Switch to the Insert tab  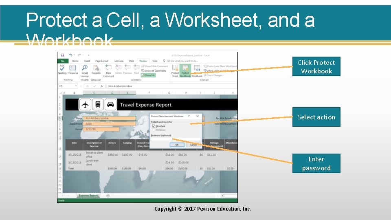point(87,61)
